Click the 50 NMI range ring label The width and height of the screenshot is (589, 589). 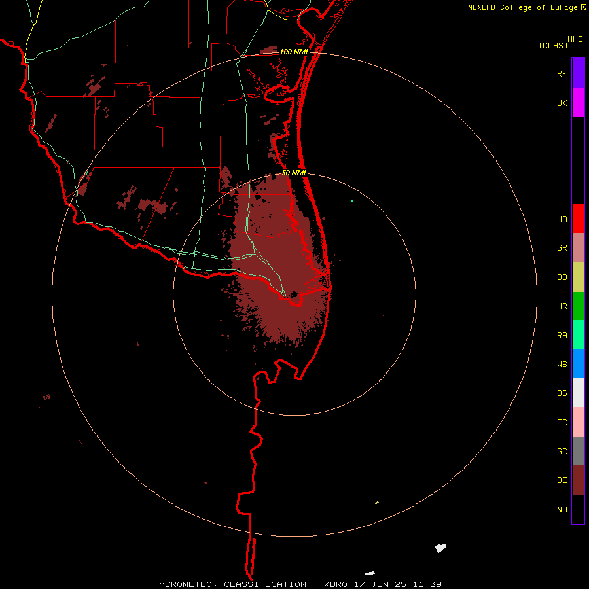tap(294, 173)
